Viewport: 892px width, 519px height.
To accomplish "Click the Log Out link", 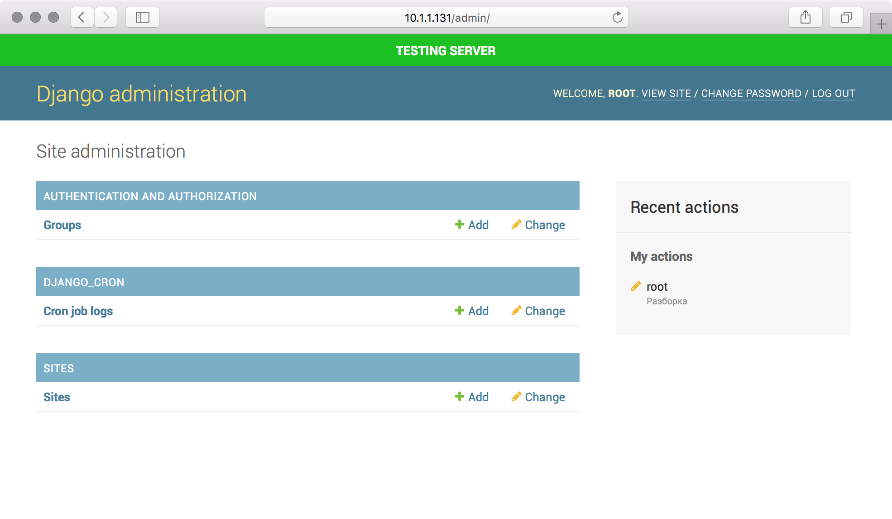I will [833, 94].
